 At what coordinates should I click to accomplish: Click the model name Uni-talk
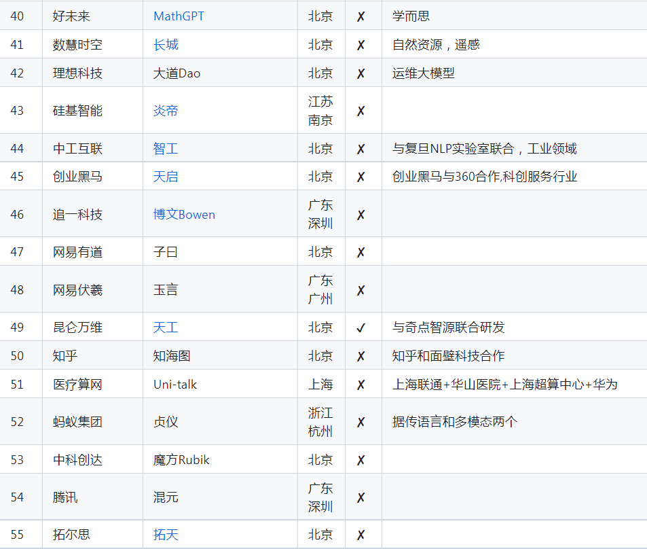(x=175, y=385)
